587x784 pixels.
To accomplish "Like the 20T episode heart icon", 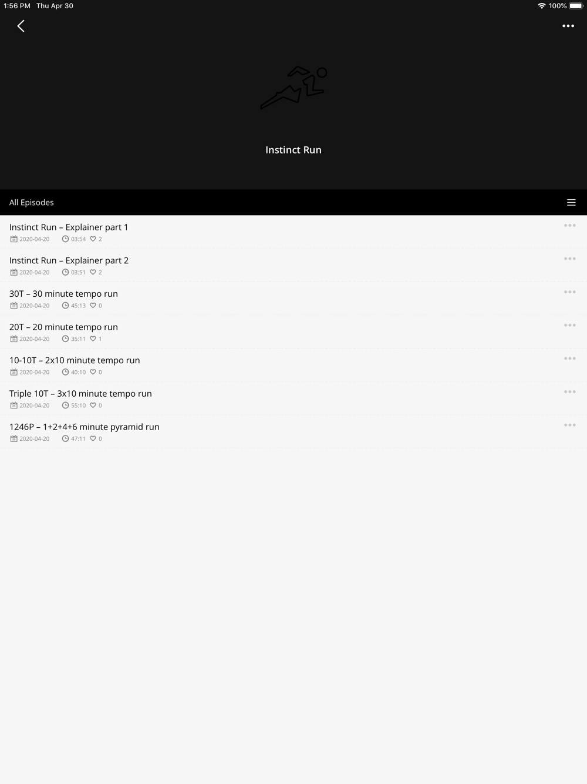I will point(93,339).
